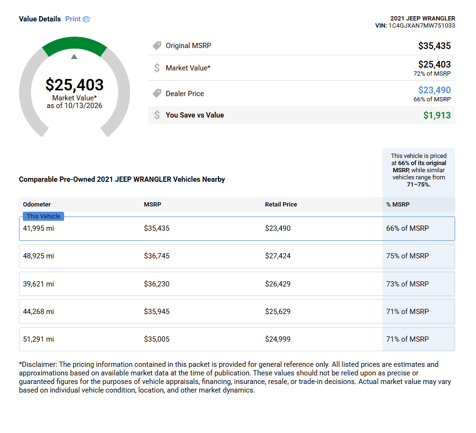Click the blue $23,490 Dealer Price value
The image size is (476, 433).
434,90
